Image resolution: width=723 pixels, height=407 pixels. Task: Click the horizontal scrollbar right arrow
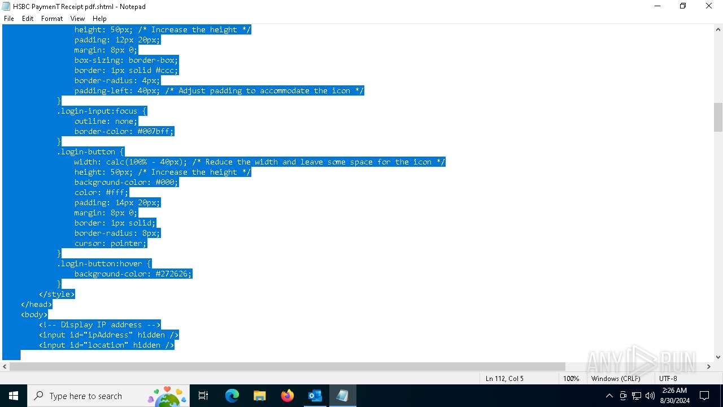point(708,367)
